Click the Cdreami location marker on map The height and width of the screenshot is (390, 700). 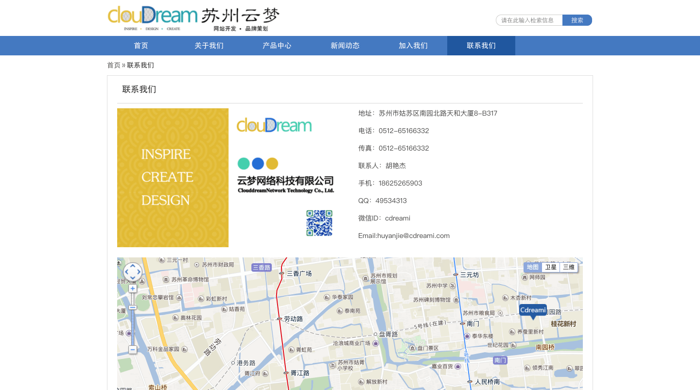(x=533, y=310)
